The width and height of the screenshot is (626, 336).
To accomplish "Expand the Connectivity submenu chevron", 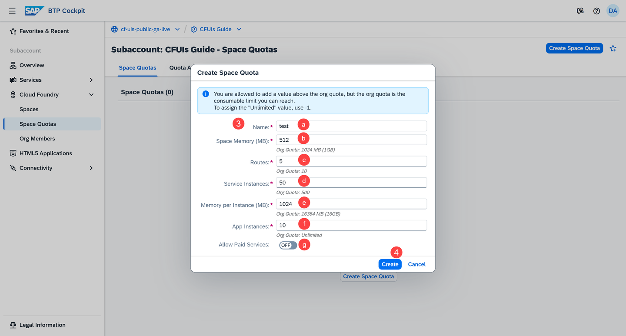I will (x=91, y=168).
